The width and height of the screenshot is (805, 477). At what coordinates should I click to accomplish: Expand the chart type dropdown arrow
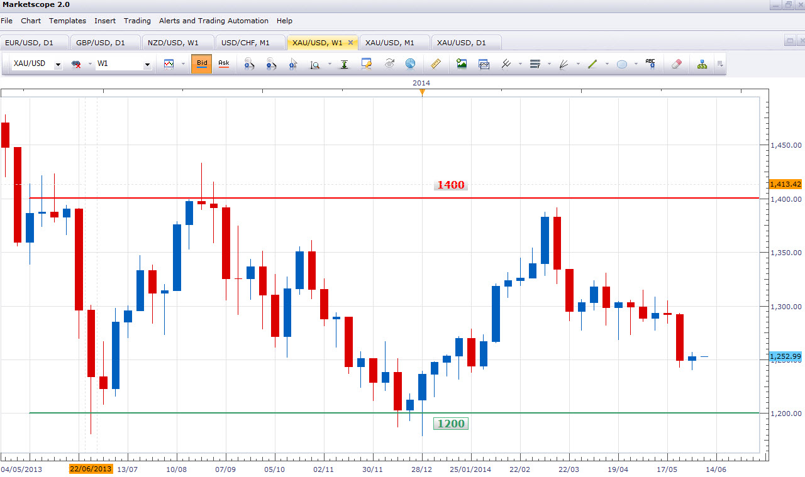coord(183,64)
